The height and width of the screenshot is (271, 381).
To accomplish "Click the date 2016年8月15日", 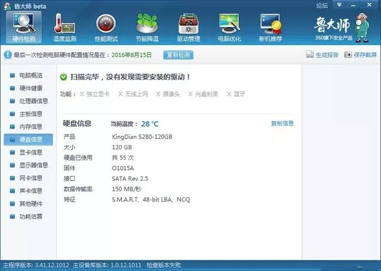I will (x=132, y=55).
